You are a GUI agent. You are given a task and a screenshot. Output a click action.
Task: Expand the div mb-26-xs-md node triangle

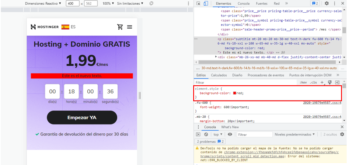(x=216, y=57)
